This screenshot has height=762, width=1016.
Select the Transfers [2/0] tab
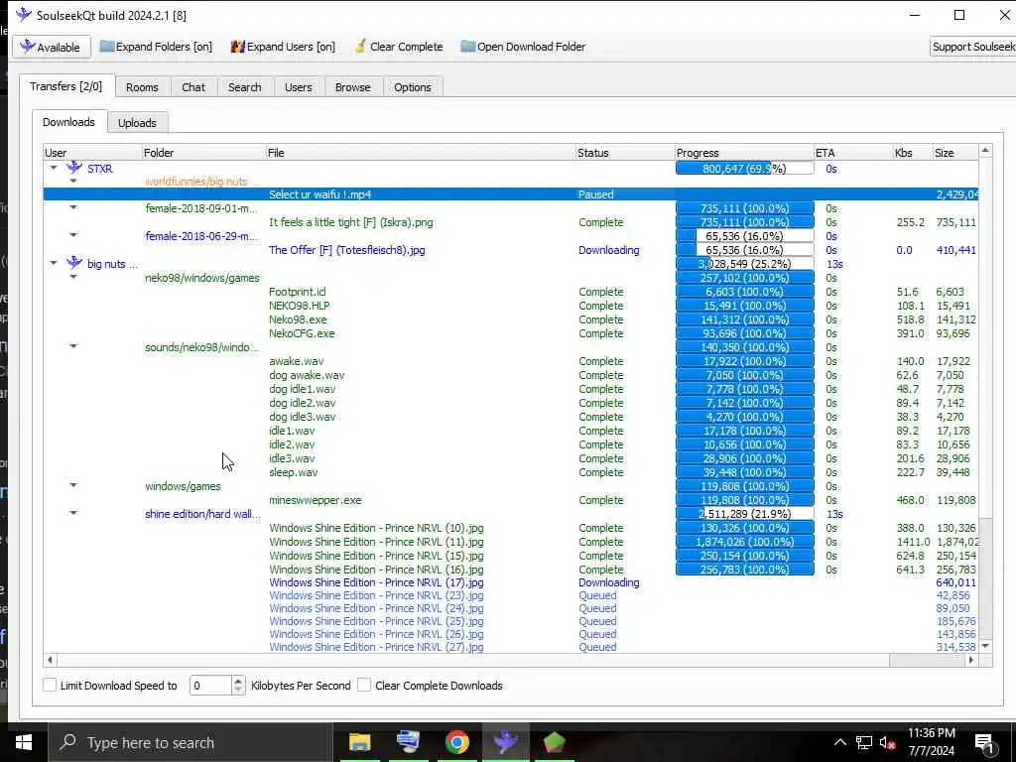[x=66, y=86]
